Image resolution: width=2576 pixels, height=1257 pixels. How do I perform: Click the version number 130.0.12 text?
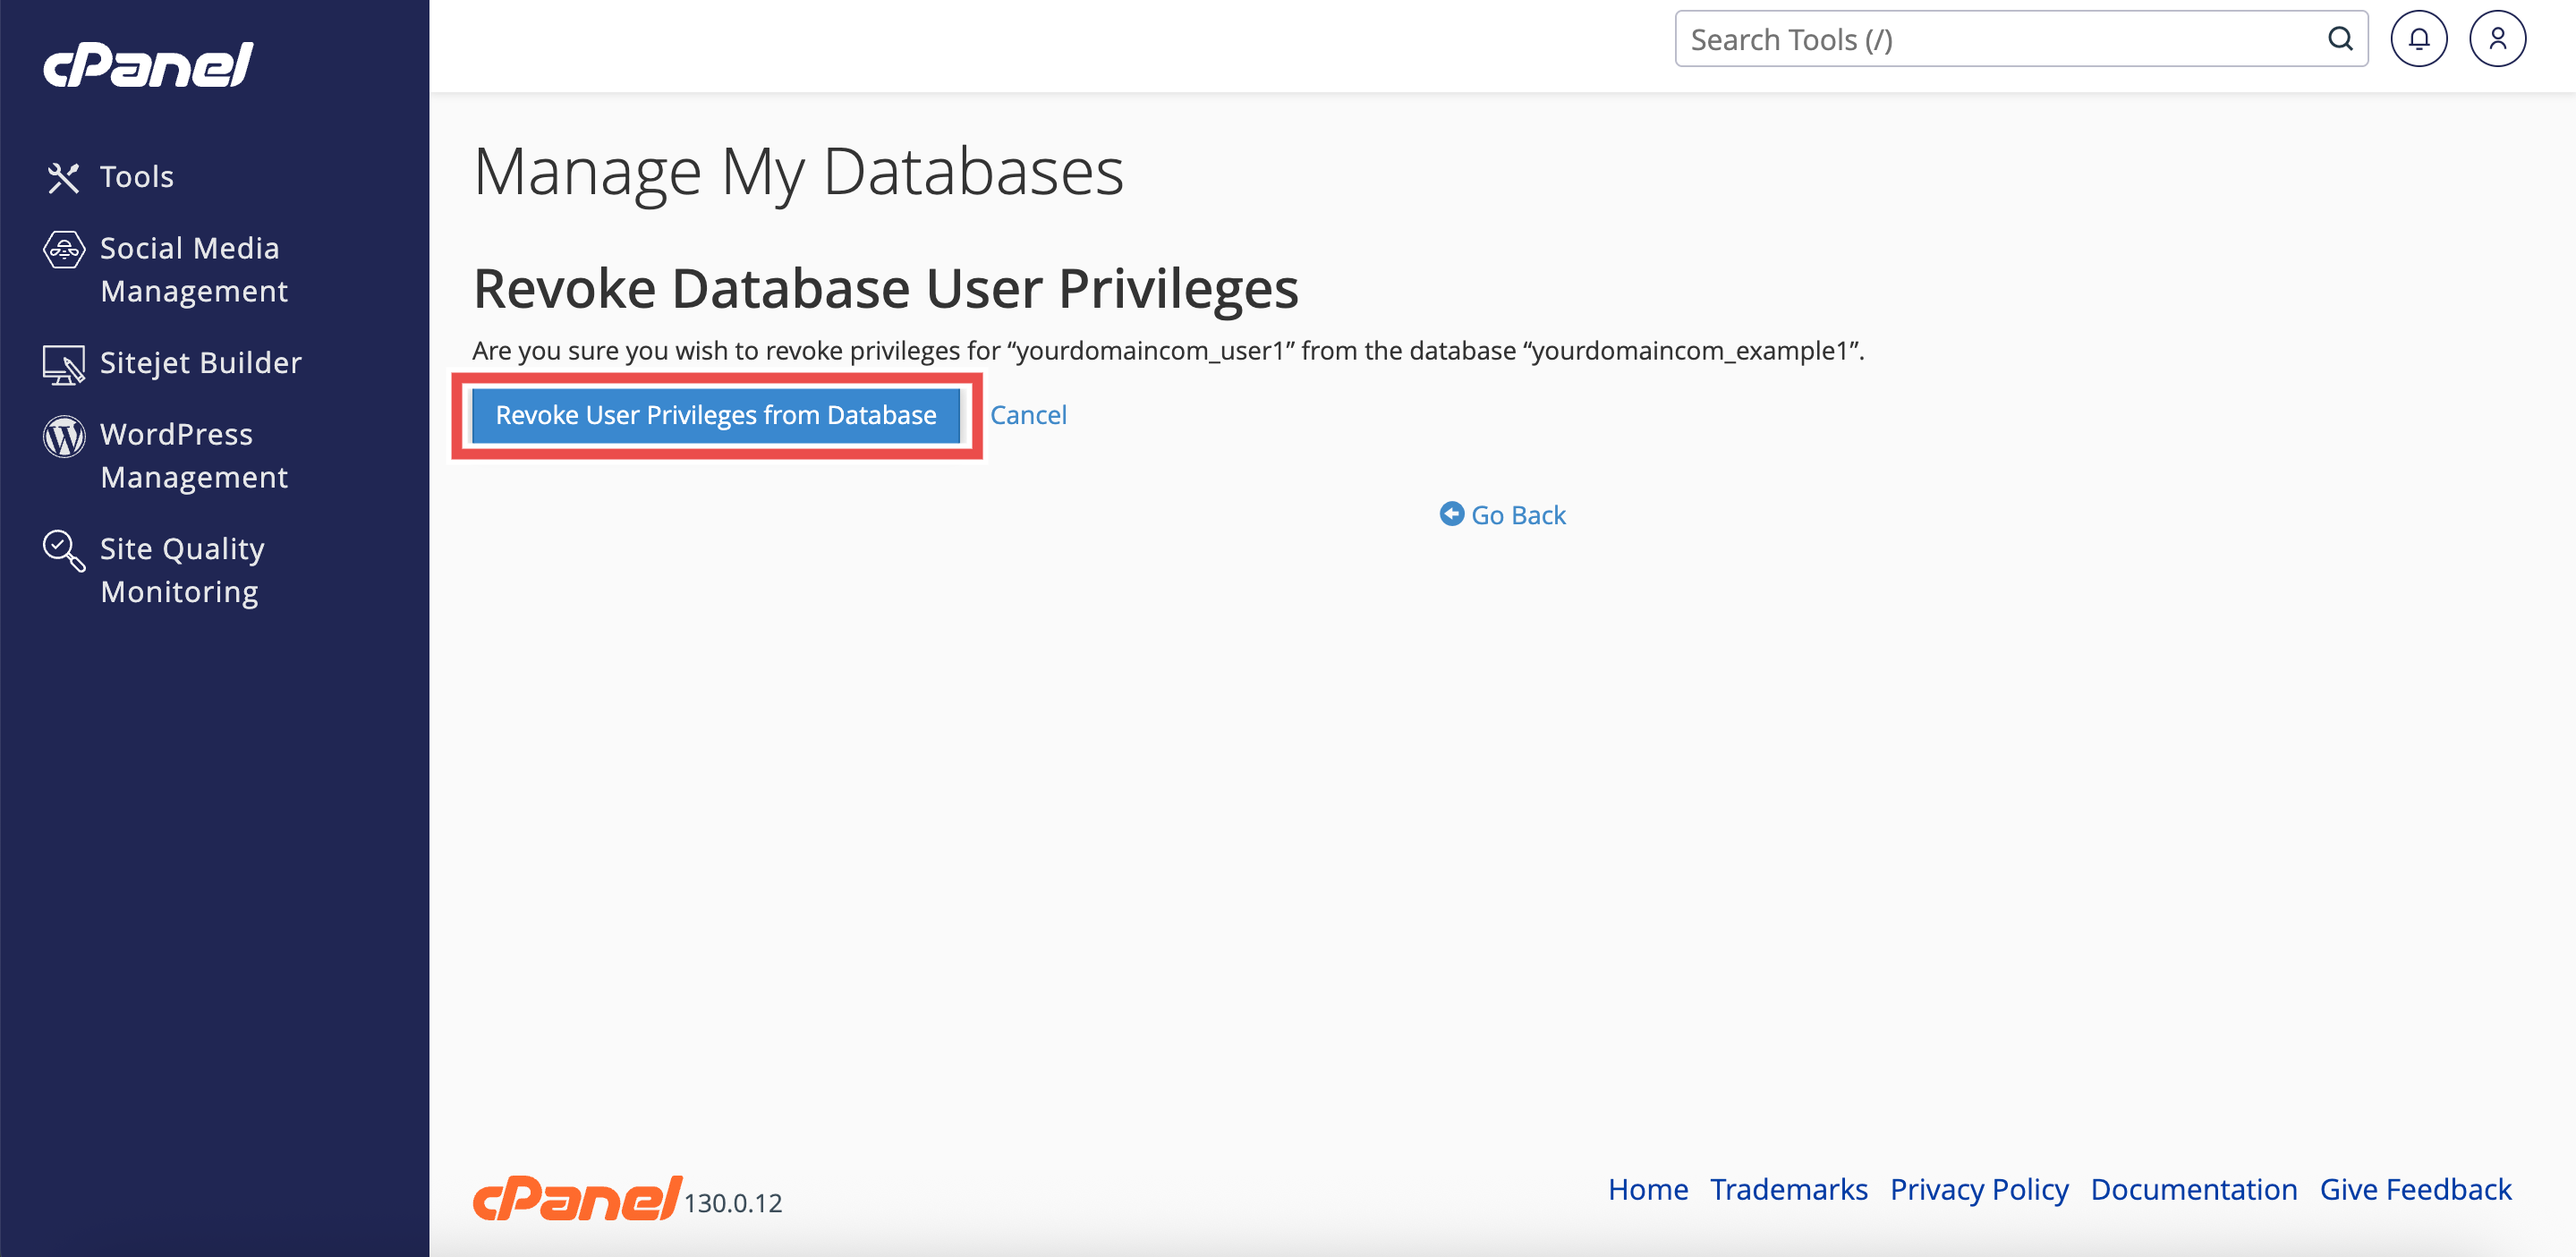pos(732,1203)
